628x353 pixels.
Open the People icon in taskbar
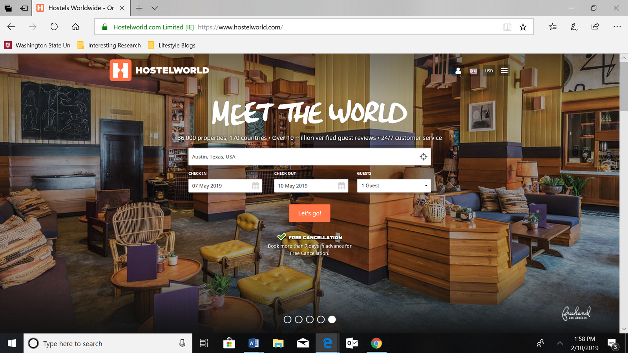click(540, 343)
